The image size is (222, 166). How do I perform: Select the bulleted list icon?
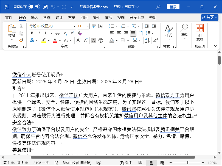click(112, 26)
